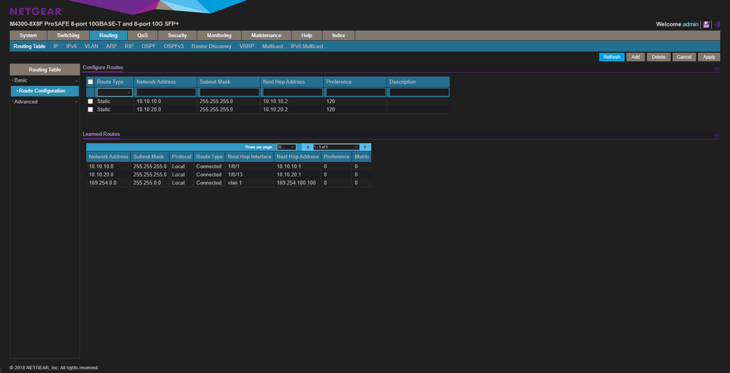Click the save configuration floppy icon
Screen dimensions: 730x373
coord(706,24)
